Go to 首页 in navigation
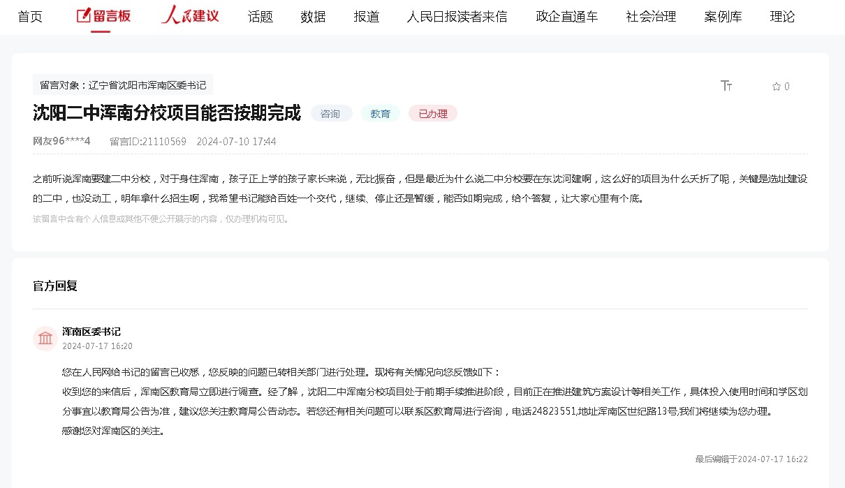 pos(30,17)
